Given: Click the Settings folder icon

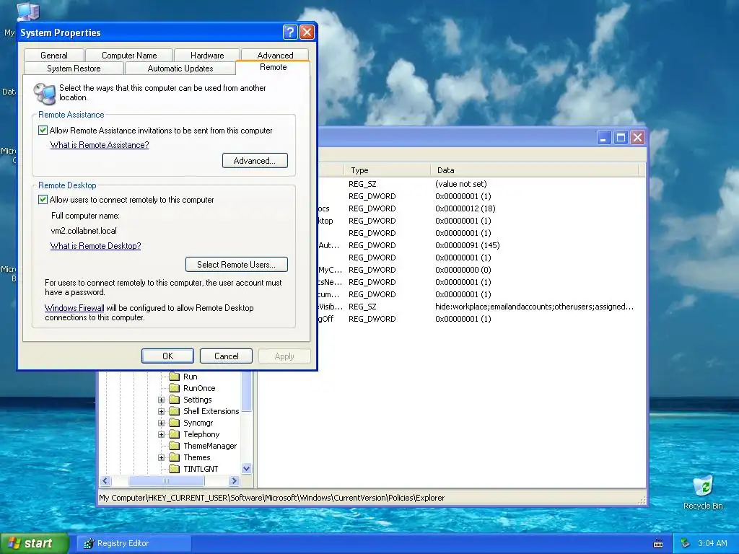Looking at the screenshot, I should (175, 400).
